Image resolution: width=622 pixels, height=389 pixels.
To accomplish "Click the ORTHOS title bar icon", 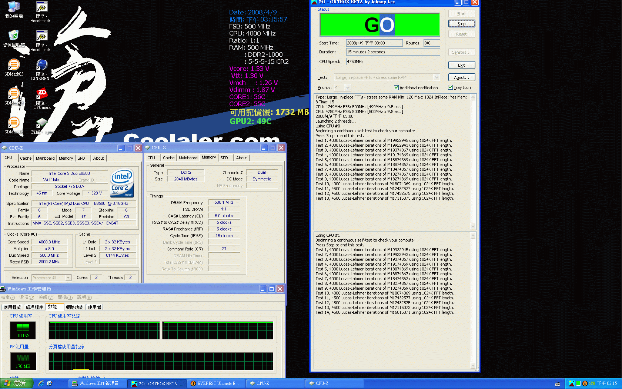I will pos(314,2).
